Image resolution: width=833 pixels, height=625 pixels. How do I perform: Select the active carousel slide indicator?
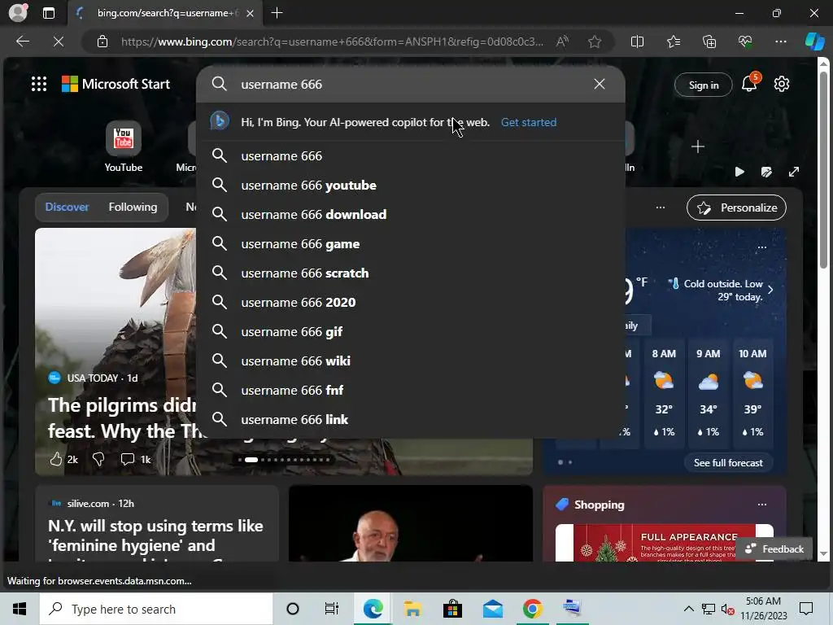tap(251, 460)
